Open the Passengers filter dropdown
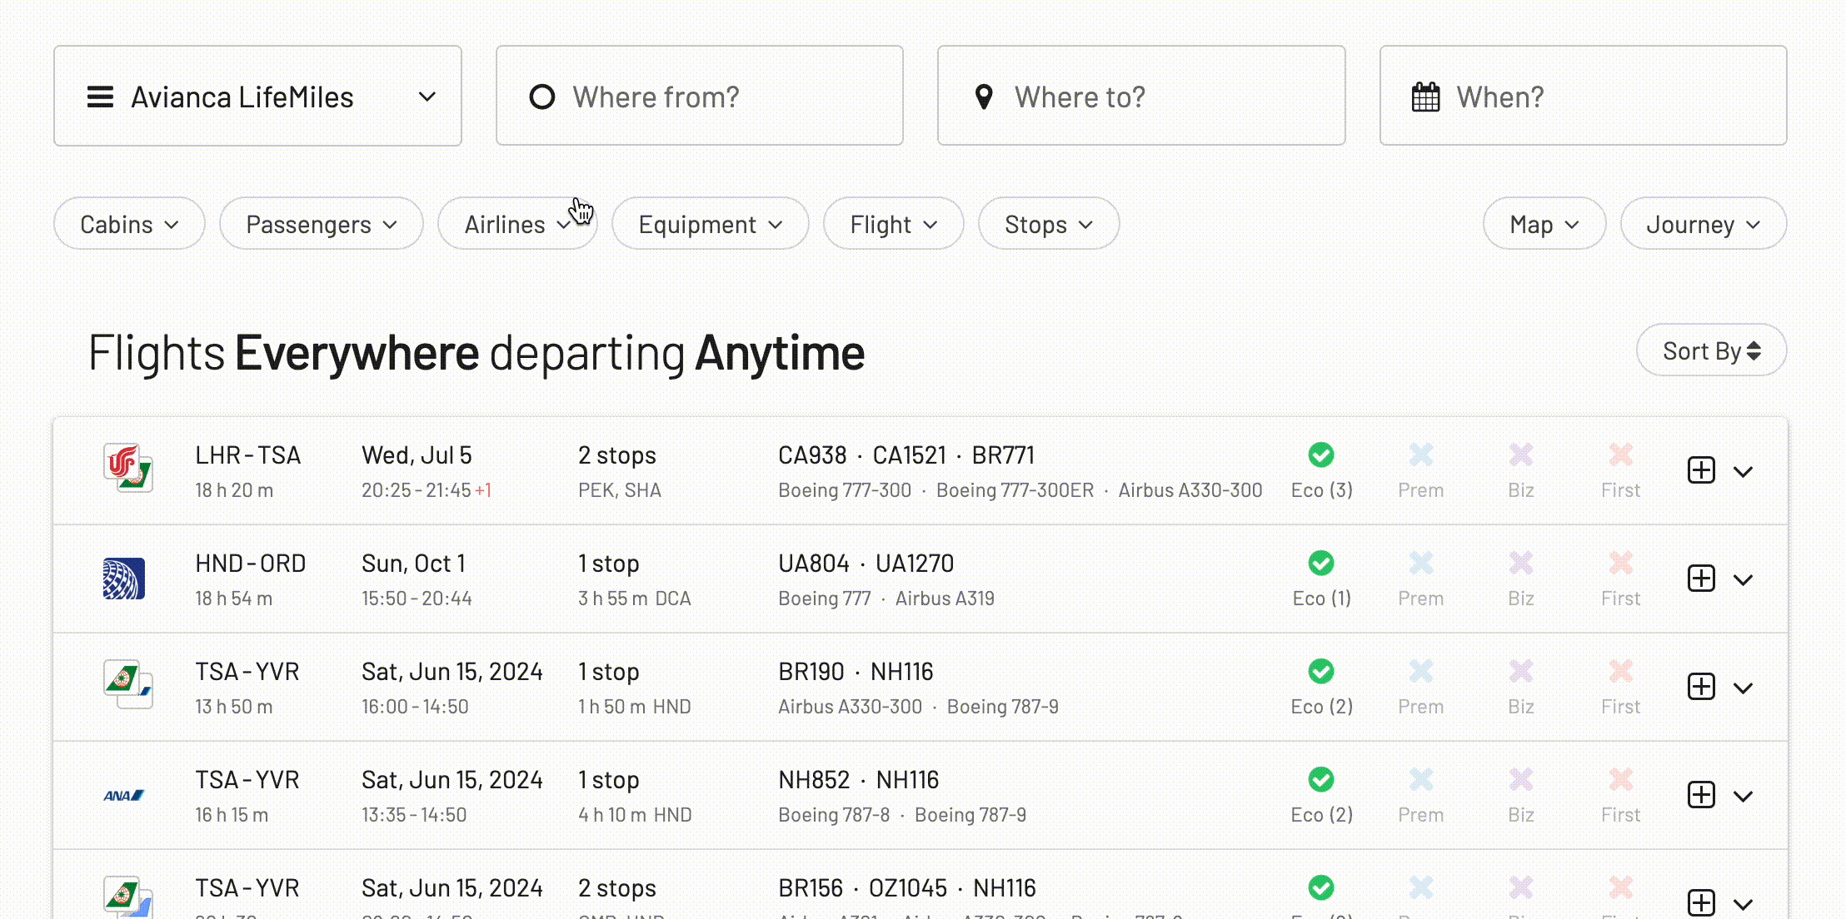 tap(322, 224)
